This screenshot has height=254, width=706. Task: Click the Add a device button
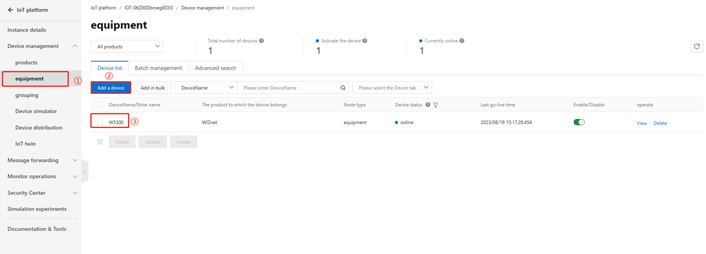point(111,88)
